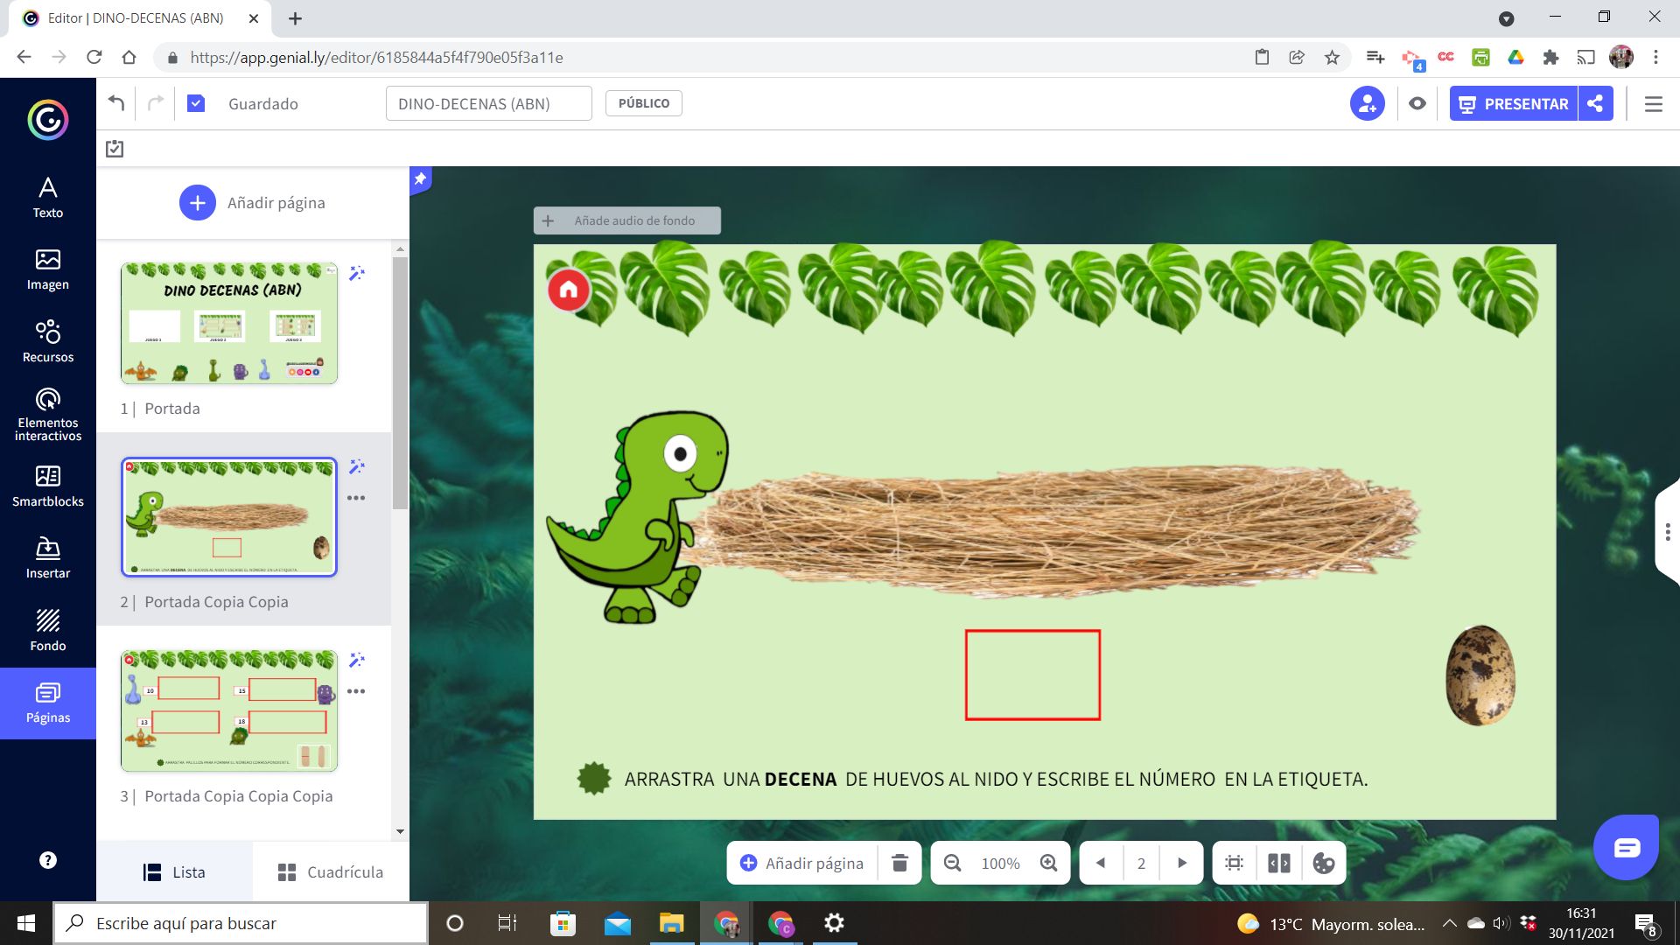Open the hamburger menu top right
This screenshot has width=1680, height=945.
tap(1653, 103)
